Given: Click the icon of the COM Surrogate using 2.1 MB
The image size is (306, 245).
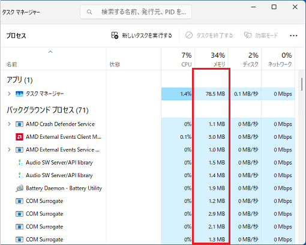Looking at the screenshot, I should [x=19, y=226].
